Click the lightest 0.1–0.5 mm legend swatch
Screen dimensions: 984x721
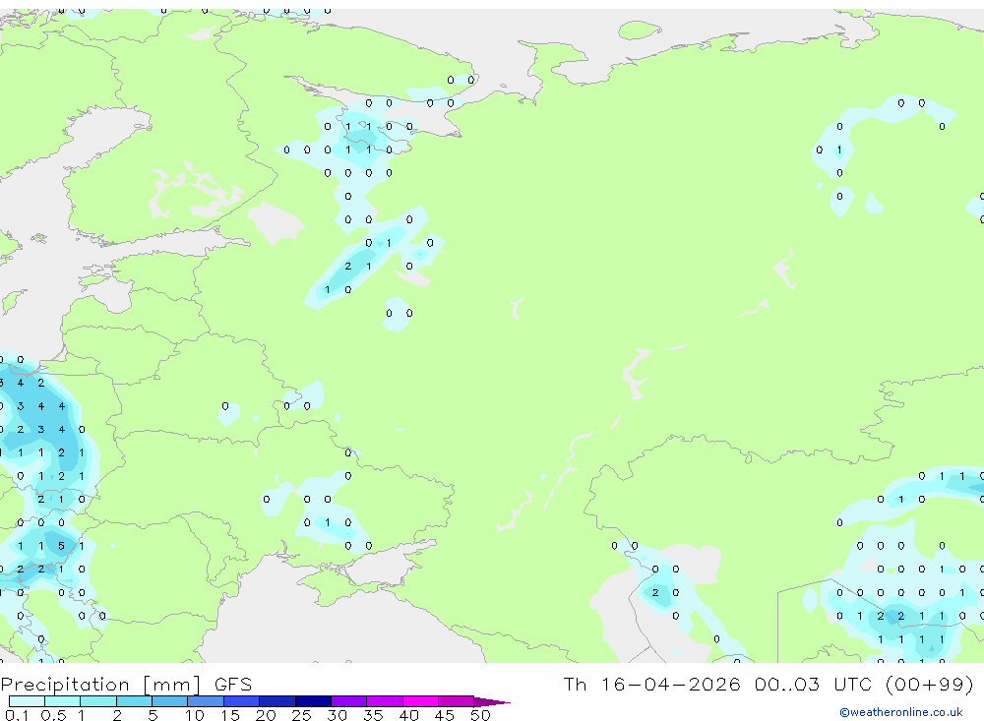click(x=27, y=701)
